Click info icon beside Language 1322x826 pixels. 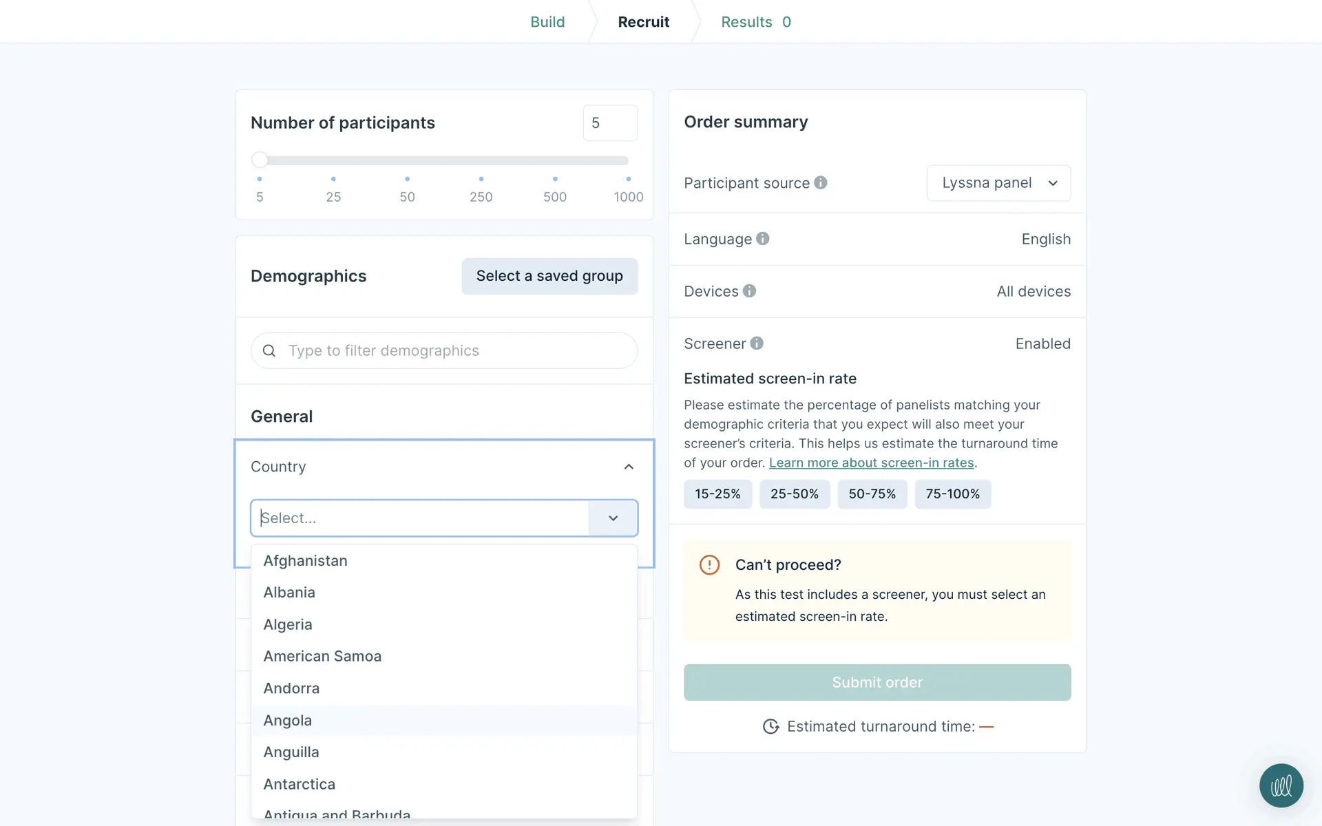(x=762, y=239)
